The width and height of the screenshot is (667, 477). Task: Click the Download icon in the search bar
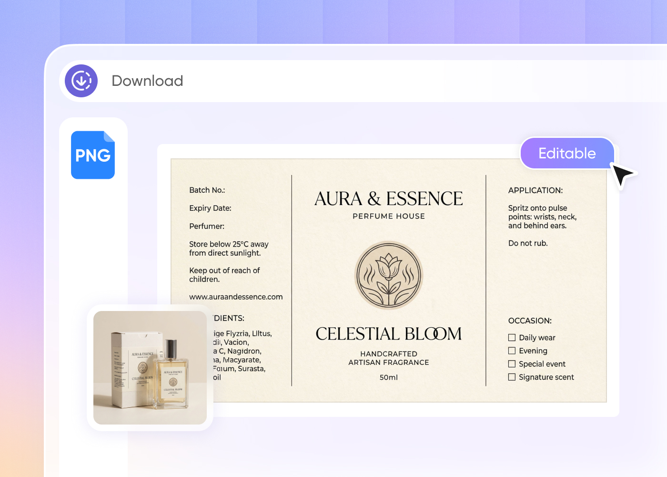click(81, 81)
